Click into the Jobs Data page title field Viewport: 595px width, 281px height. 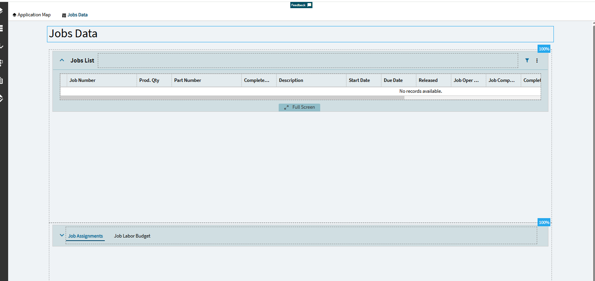click(300, 34)
